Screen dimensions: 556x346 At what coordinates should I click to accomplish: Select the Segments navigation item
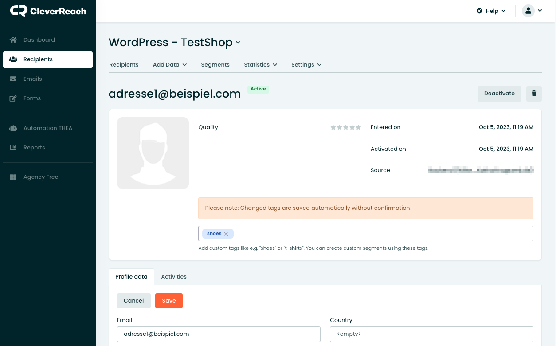[x=215, y=64]
